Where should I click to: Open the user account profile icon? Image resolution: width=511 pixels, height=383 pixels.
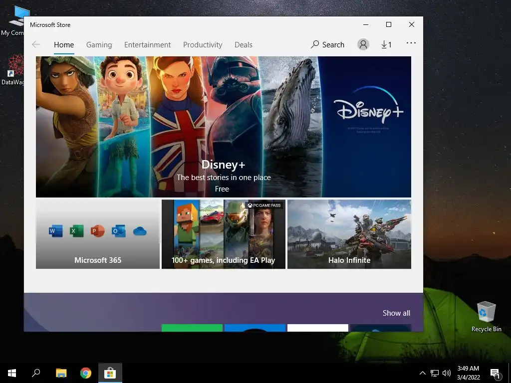point(363,44)
